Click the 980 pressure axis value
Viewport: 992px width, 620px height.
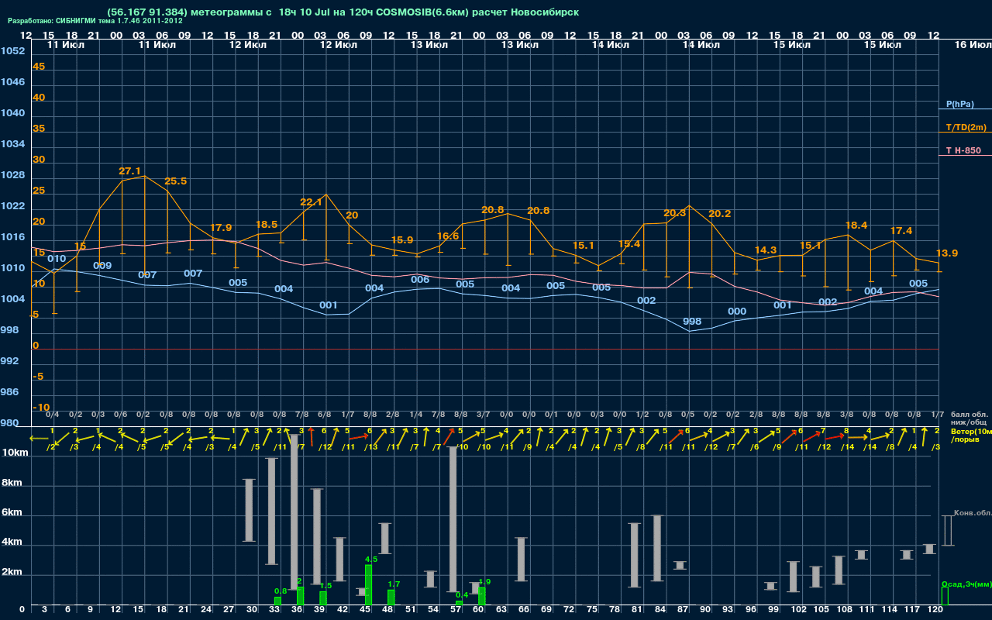pos(9,423)
